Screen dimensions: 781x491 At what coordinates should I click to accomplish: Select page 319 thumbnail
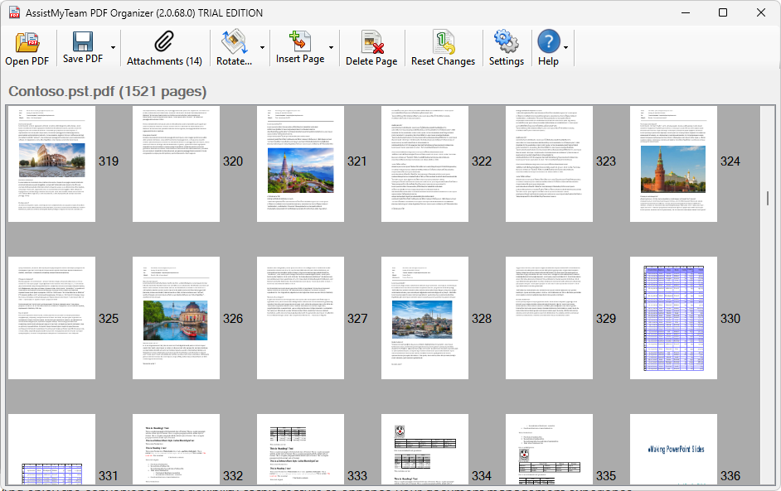[51, 163]
